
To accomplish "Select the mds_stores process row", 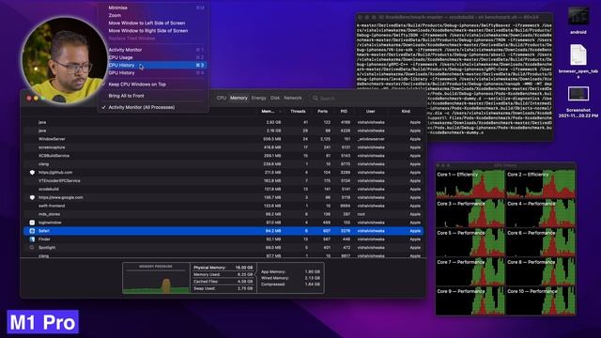I will [x=223, y=214].
